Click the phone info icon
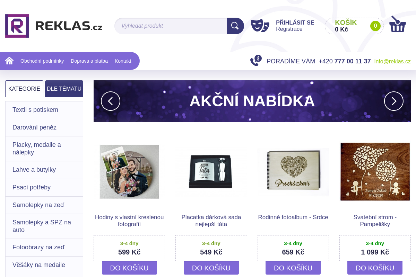The image size is (416, 277). pyautogui.click(x=256, y=61)
